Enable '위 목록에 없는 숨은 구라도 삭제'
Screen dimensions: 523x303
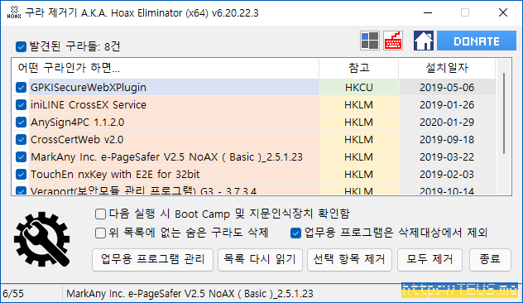tap(100, 233)
